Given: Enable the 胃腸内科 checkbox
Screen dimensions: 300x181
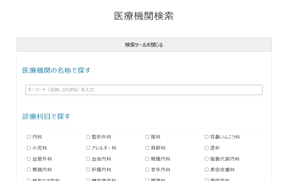Looking at the screenshot, I should [29, 170].
